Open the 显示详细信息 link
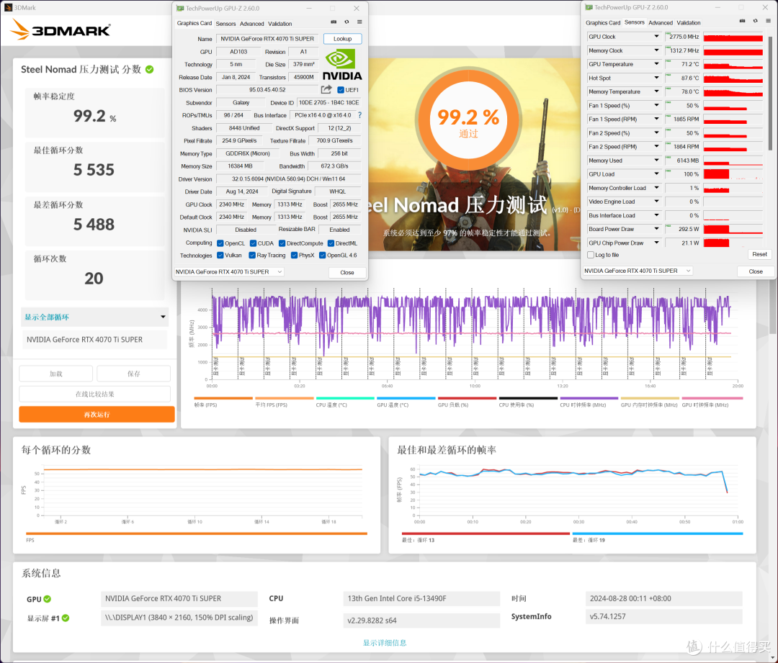Image resolution: width=778 pixels, height=663 pixels. [385, 643]
